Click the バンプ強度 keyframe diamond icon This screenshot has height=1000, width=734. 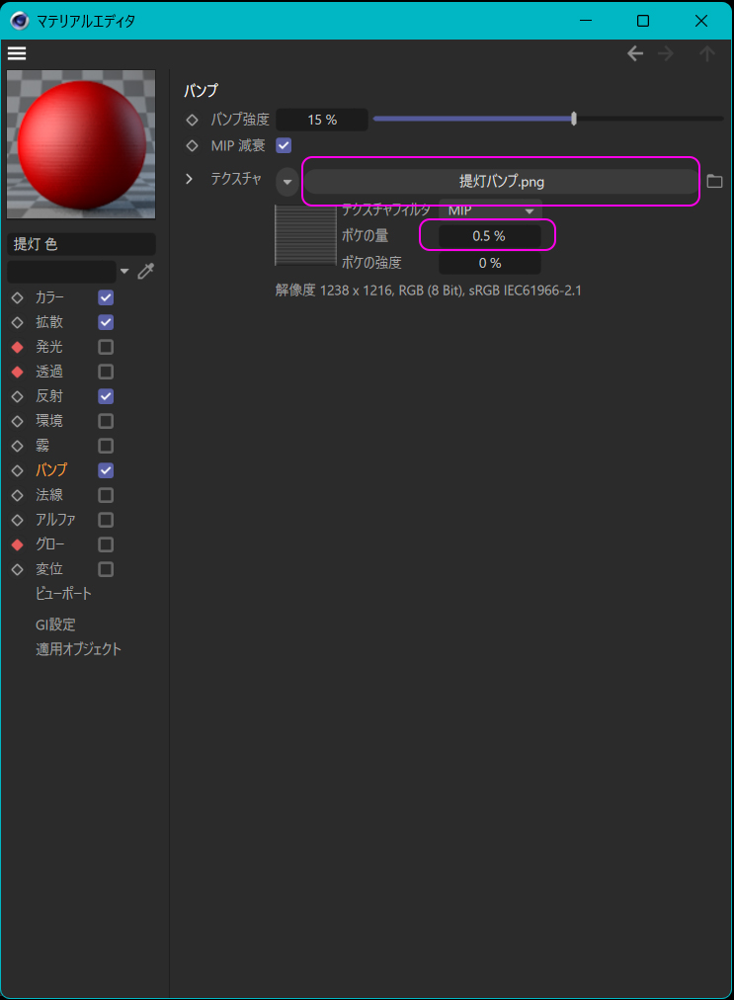tap(193, 120)
